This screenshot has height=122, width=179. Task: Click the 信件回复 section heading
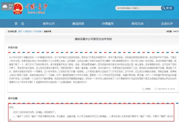tap(13, 98)
